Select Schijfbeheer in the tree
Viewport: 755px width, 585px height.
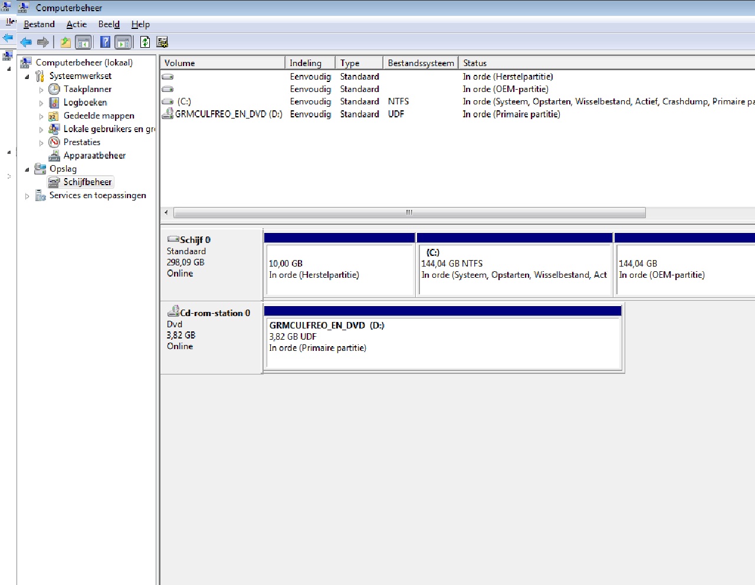pyautogui.click(x=87, y=182)
